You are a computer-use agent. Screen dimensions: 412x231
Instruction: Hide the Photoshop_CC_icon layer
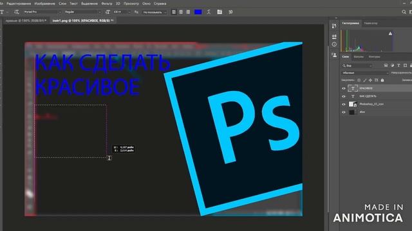coord(343,104)
